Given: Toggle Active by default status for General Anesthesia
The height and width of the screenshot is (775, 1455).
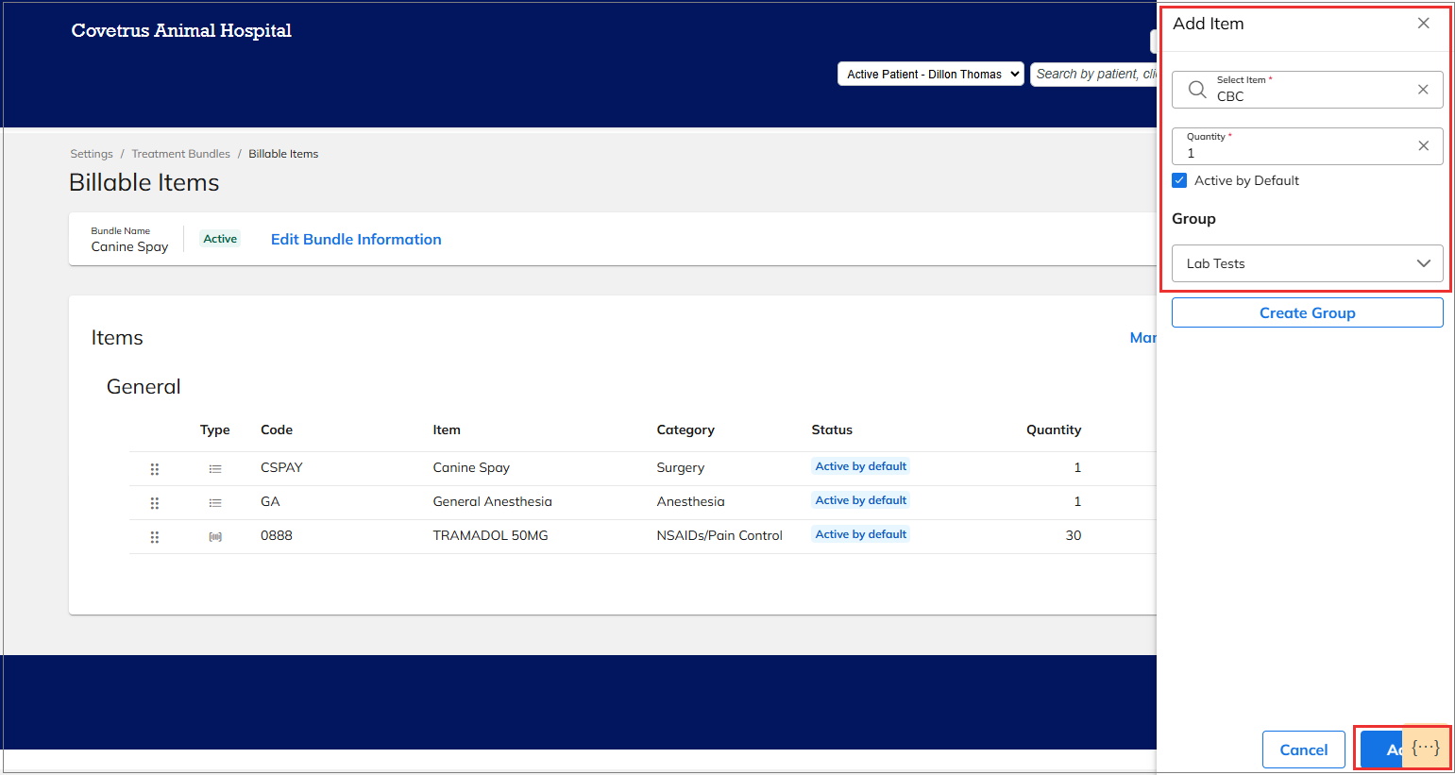Looking at the screenshot, I should click(860, 499).
